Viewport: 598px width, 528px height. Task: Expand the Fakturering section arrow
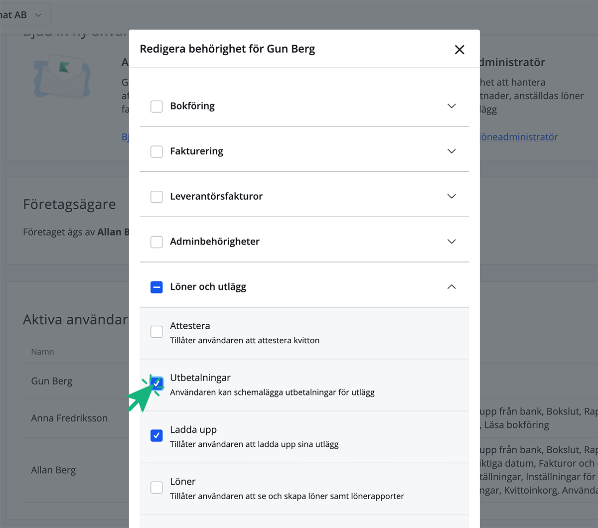point(451,151)
